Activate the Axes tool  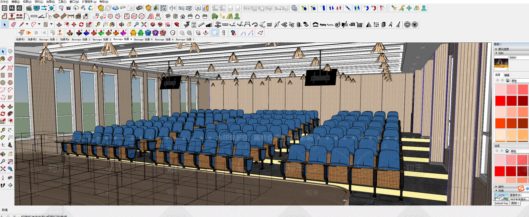click(3, 145)
